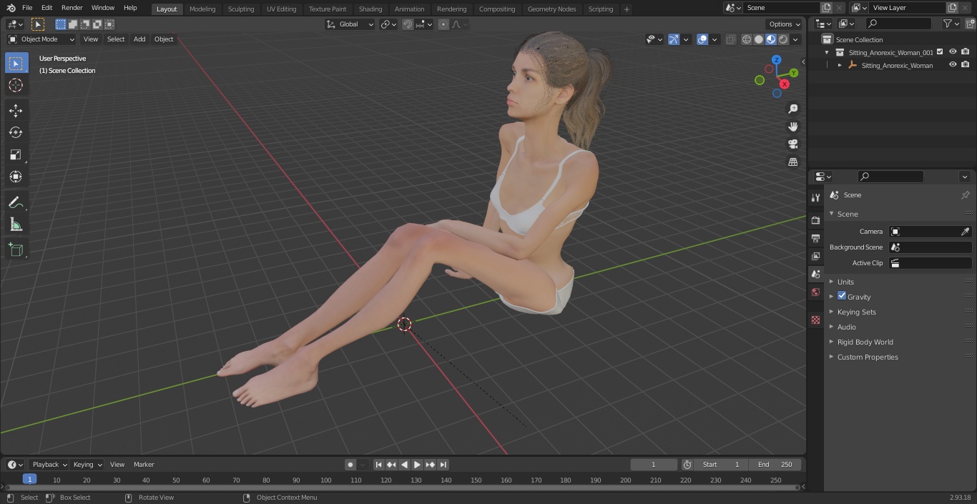
Task: Select the Transform tool
Action: (16, 177)
